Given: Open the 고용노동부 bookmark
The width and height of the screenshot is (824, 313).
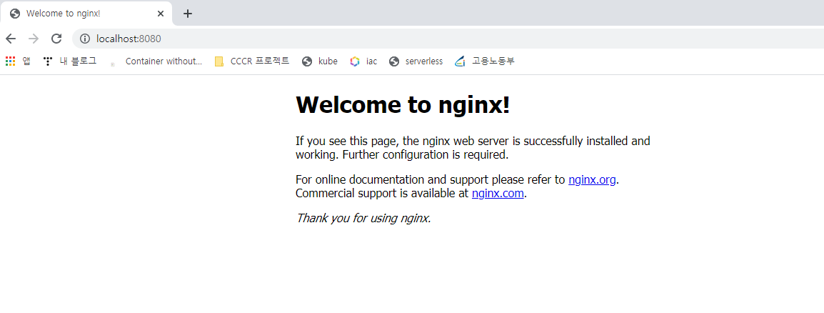Looking at the screenshot, I should coord(485,61).
